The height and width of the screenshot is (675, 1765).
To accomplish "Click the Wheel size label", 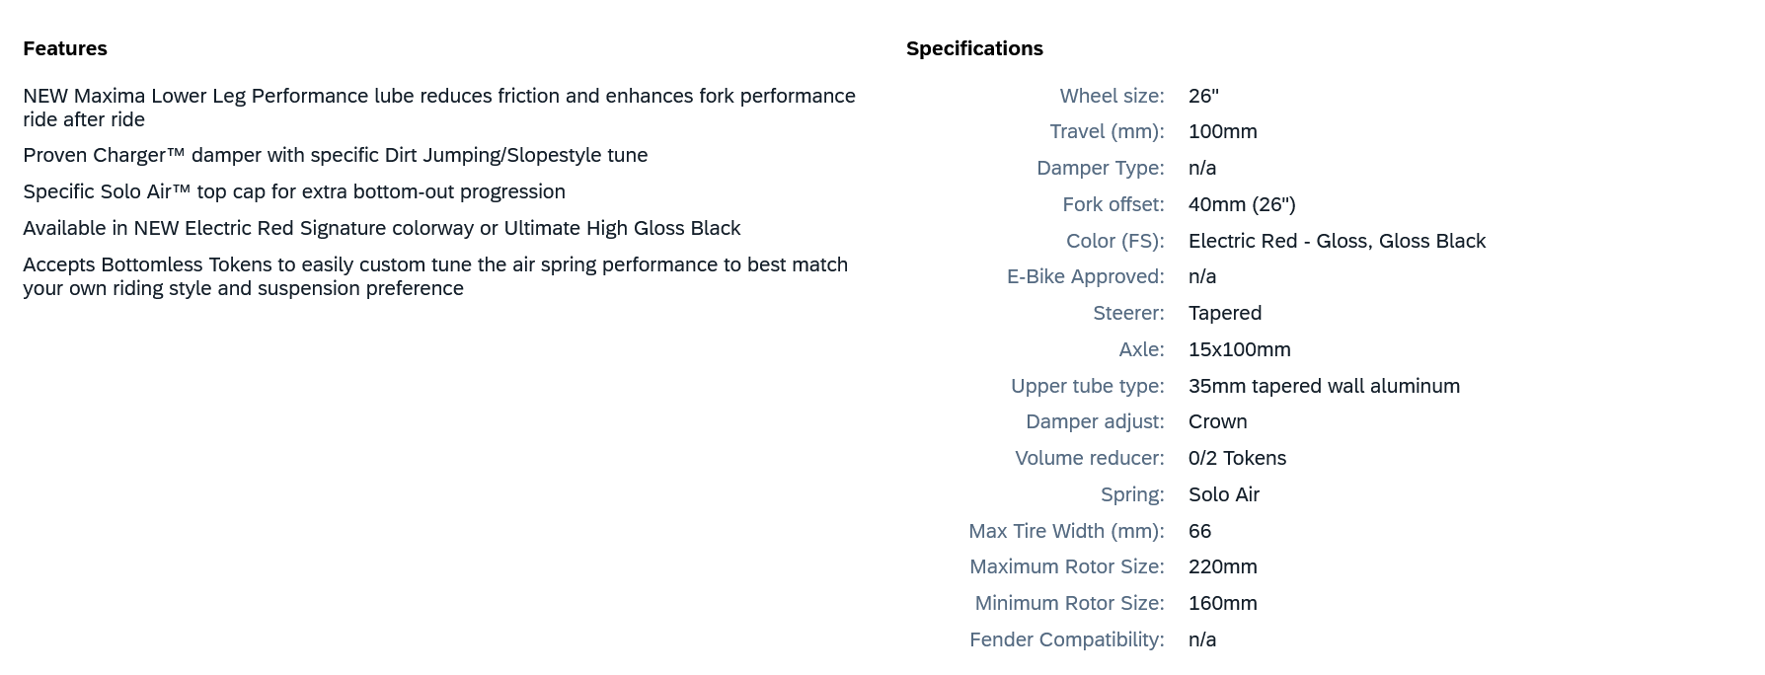I will click(1112, 96).
